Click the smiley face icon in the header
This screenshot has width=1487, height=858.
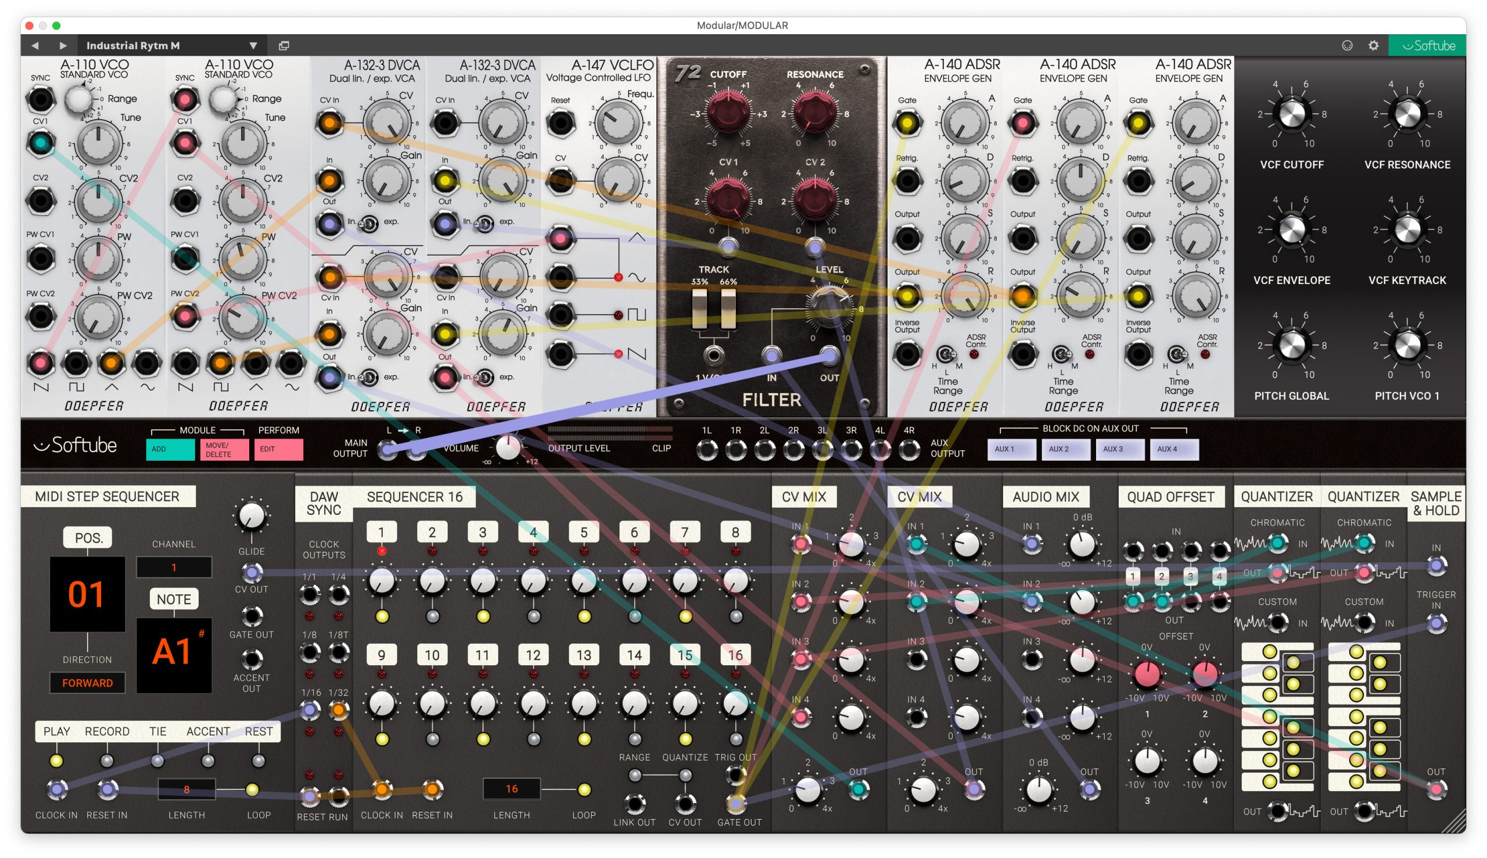[1347, 45]
